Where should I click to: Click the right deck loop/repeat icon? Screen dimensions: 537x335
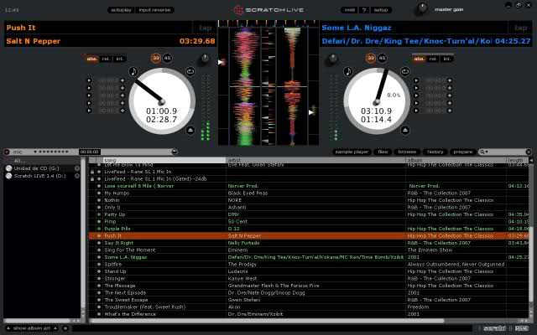pyautogui.click(x=405, y=71)
